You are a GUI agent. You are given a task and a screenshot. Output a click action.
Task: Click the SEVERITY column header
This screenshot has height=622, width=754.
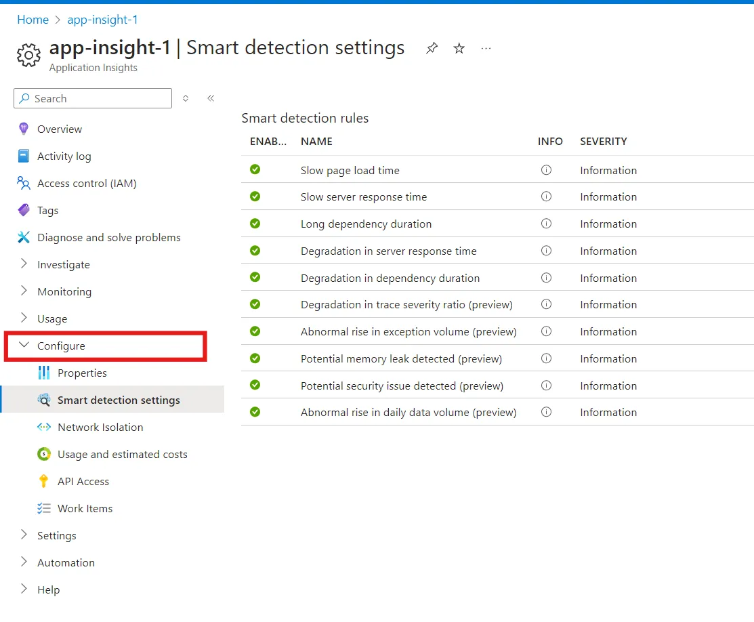click(x=604, y=142)
